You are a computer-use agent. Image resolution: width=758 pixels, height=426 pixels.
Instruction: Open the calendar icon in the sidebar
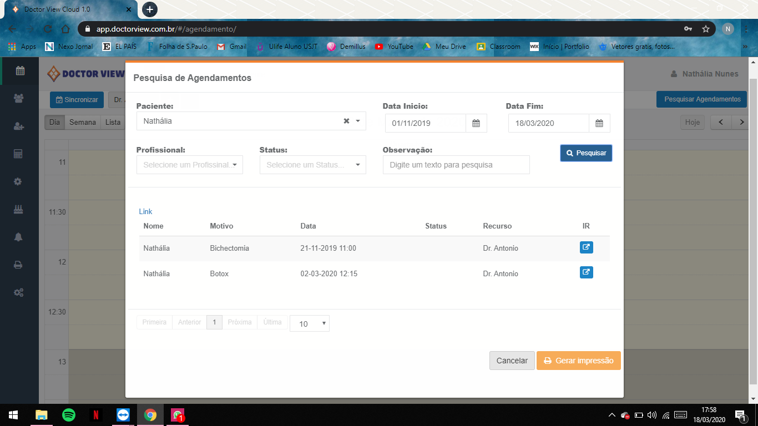(x=19, y=70)
